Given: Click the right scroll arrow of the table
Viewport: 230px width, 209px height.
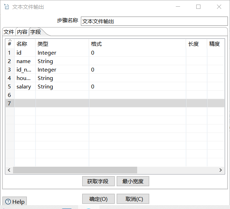Looking at the screenshot, I should click(x=221, y=170).
